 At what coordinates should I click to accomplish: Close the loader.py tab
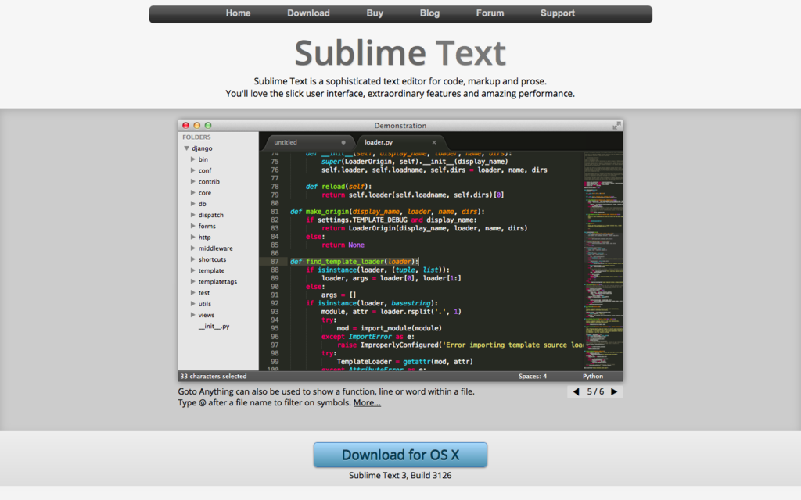coord(434,142)
